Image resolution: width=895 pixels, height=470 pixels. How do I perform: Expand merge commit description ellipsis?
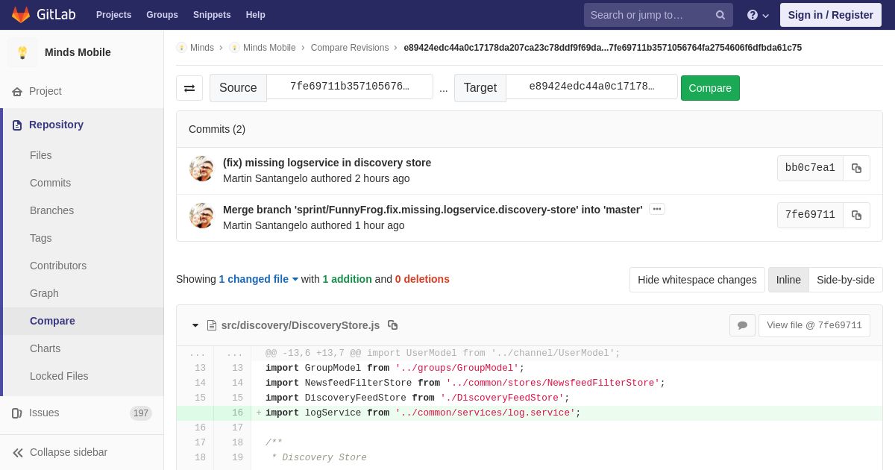[657, 210]
